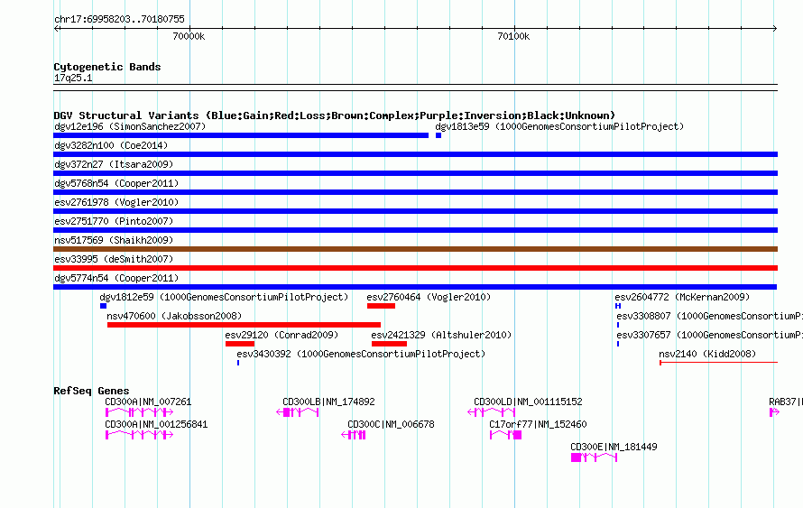Screen dimensions: 803x508
Task: Select the C17orf77 NM_152460 gene glyph
Action: pyautogui.click(x=505, y=435)
